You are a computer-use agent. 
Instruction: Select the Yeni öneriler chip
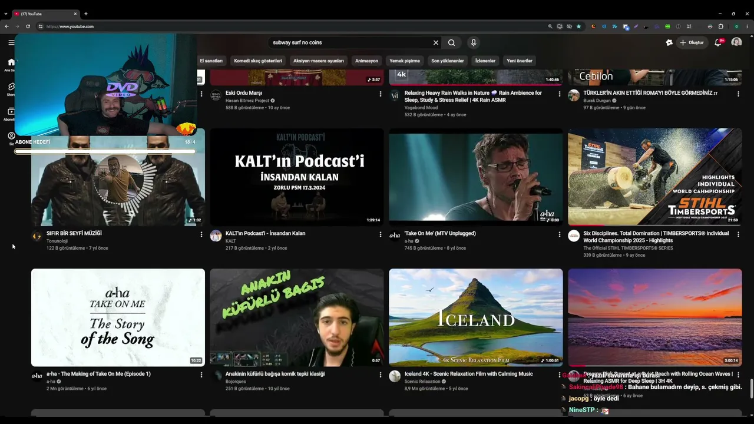click(520, 61)
